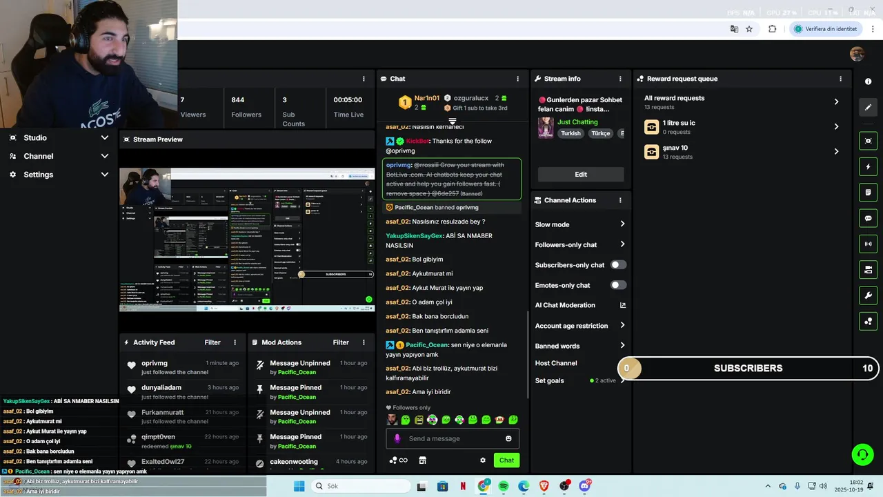Click the Turkish language tag
This screenshot has width=883, height=497.
(x=571, y=133)
